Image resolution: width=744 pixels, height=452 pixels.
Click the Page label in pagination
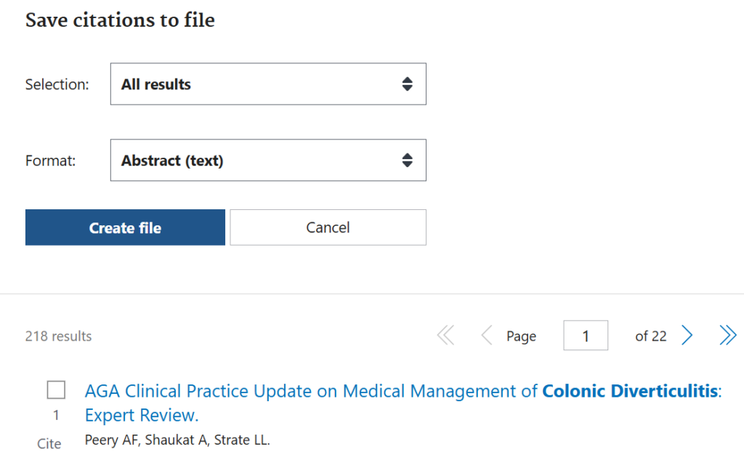(521, 336)
